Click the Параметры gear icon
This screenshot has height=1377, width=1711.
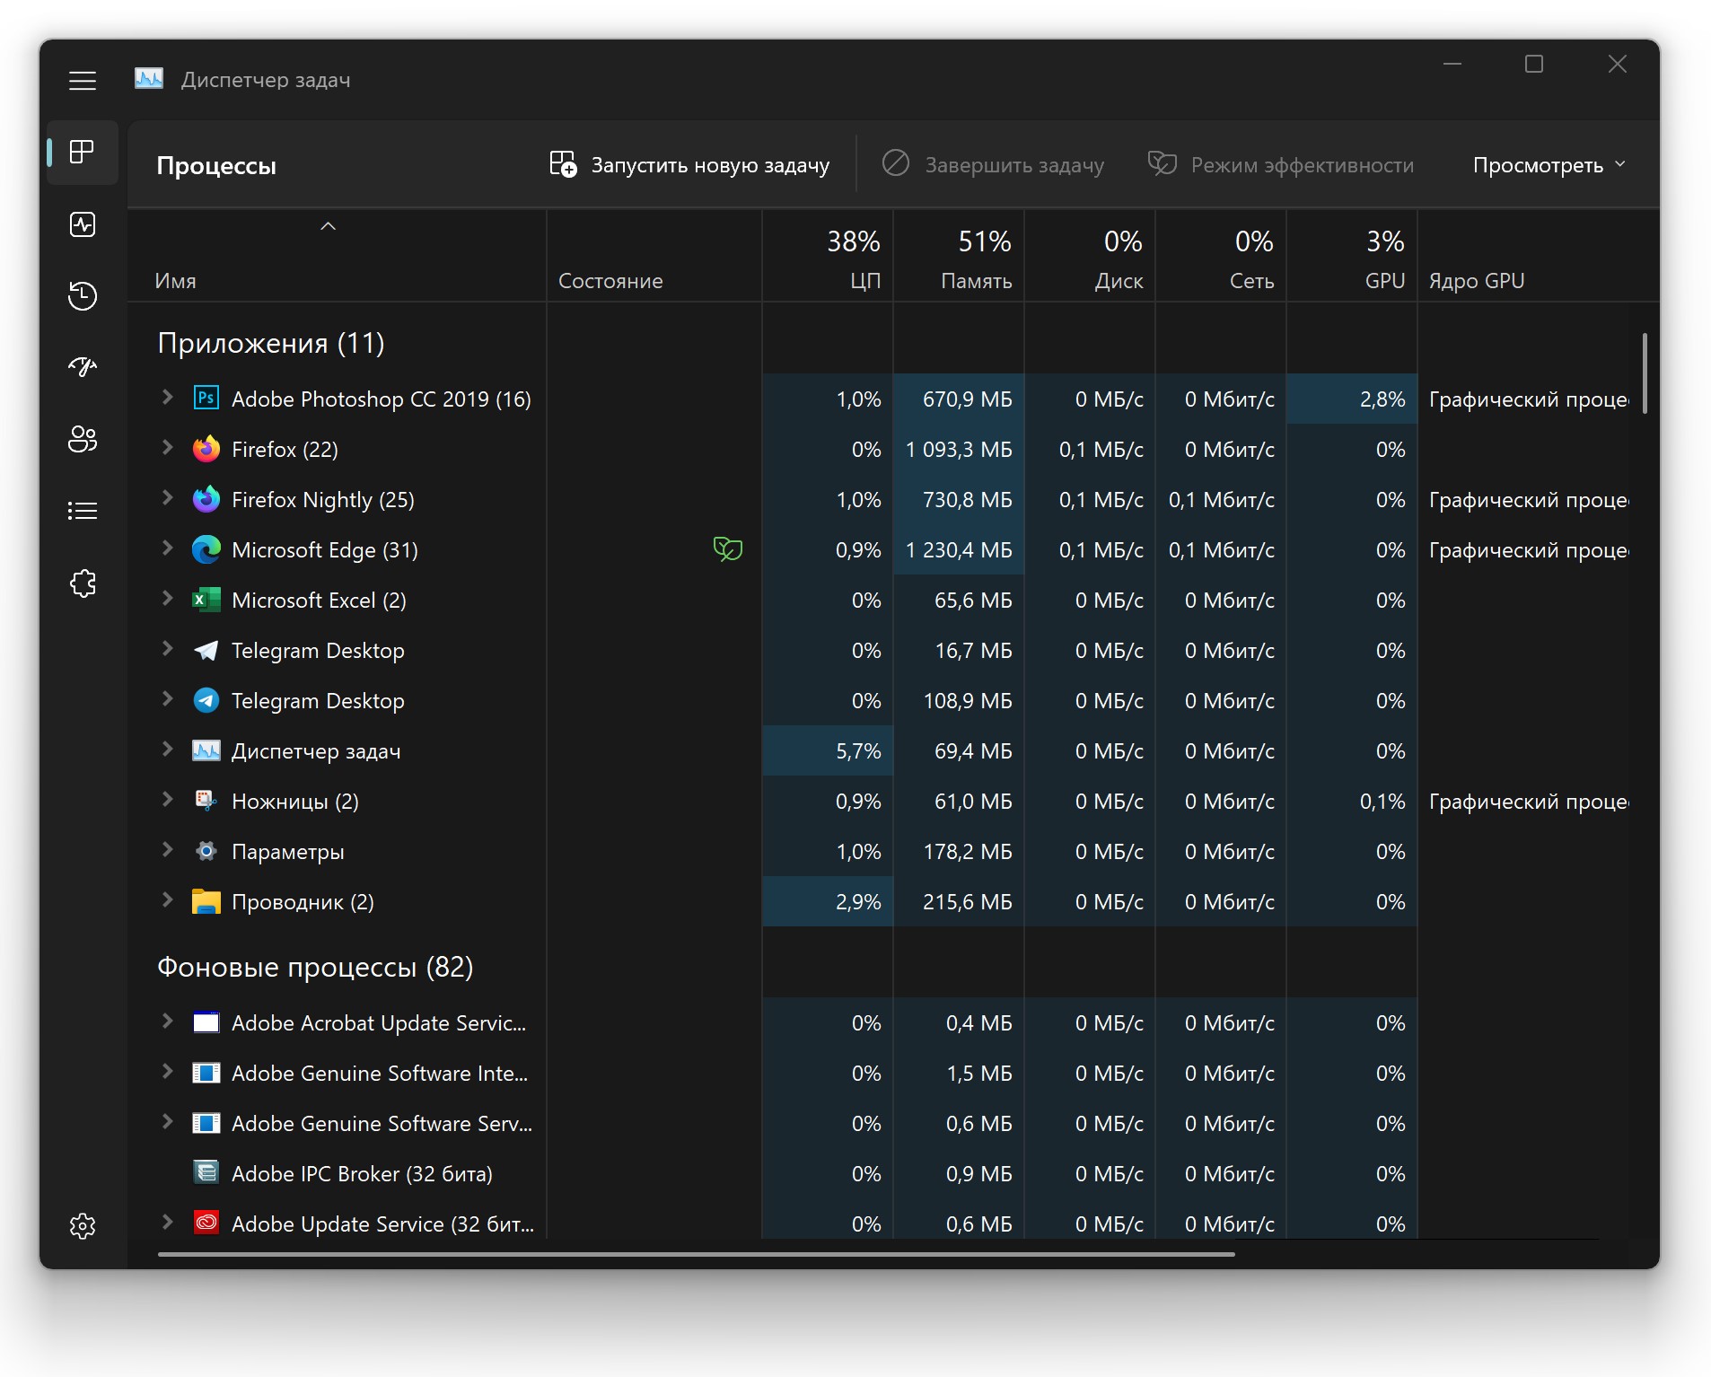tap(206, 851)
